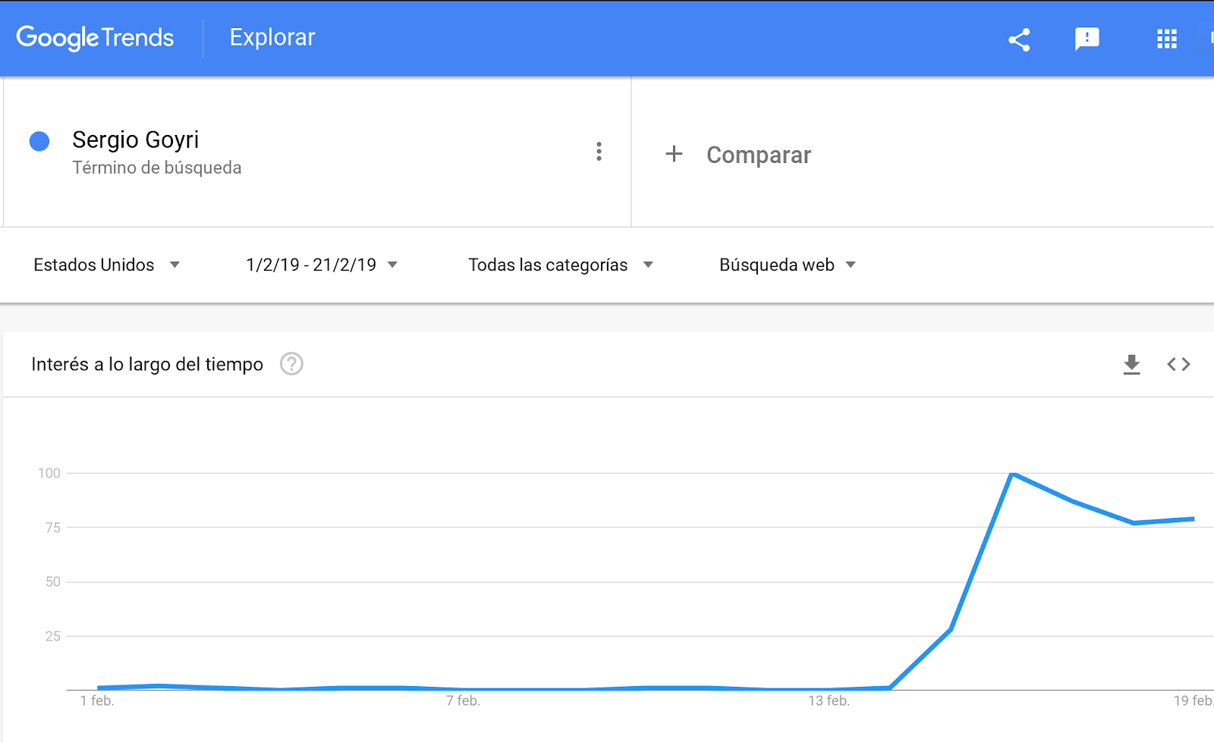The image size is (1214, 743).
Task: Click the share icon in header
Action: point(1019,39)
